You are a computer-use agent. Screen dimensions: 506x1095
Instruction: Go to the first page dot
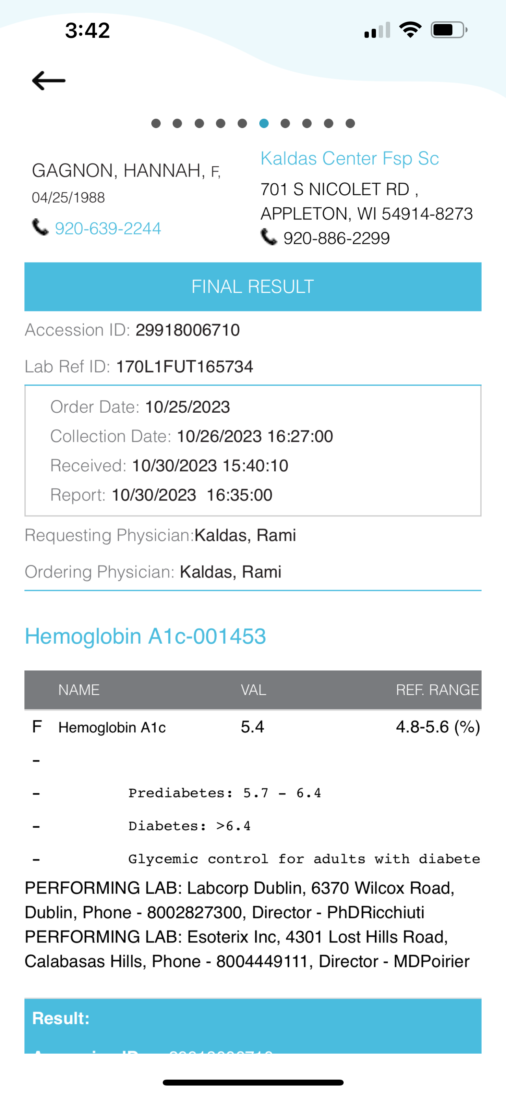click(x=156, y=123)
